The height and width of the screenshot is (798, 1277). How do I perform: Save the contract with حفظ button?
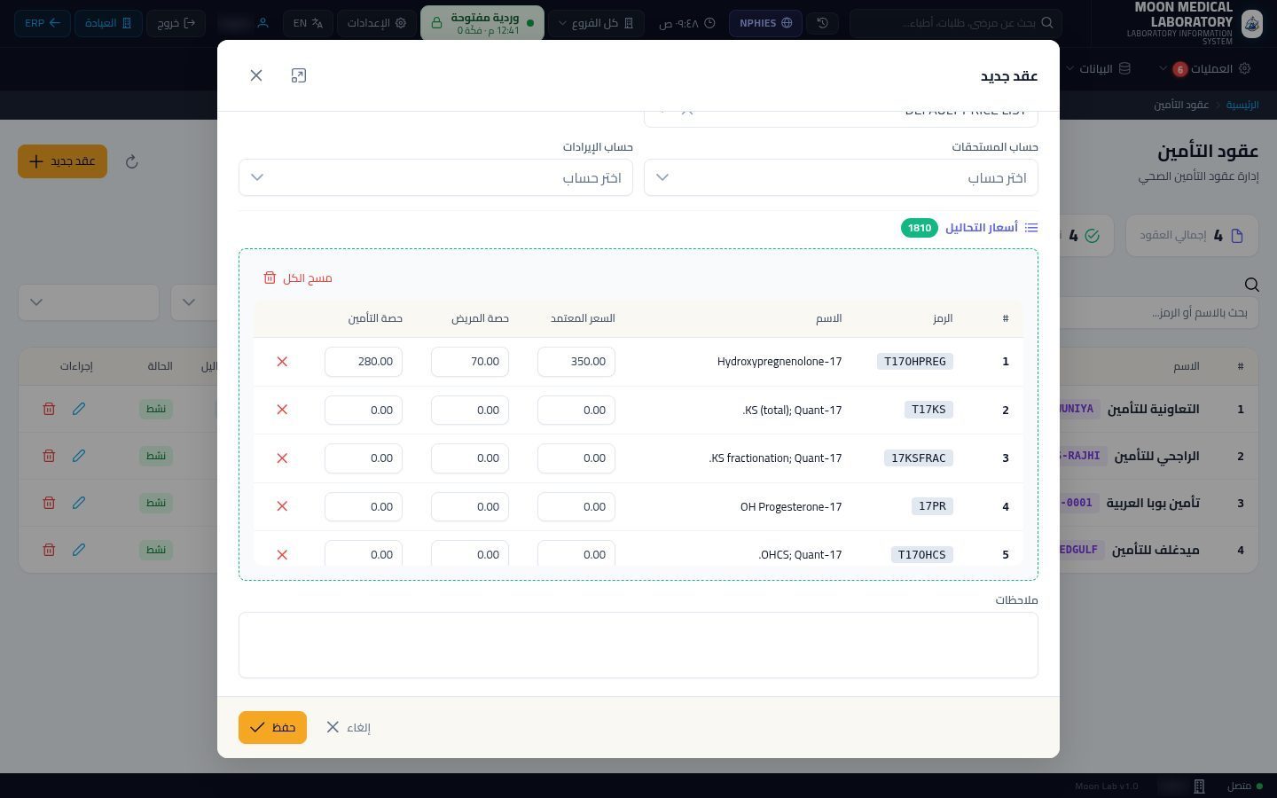pos(272,727)
